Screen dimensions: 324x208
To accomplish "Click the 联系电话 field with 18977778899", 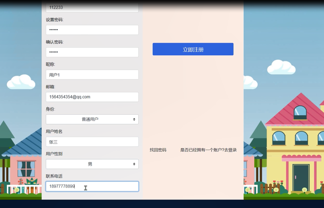I will pos(92,186).
